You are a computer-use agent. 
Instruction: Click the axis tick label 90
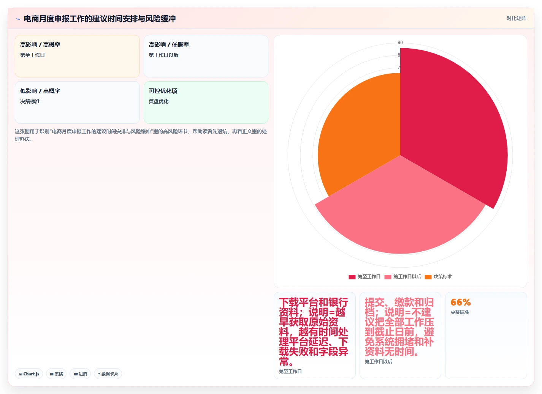[400, 43]
